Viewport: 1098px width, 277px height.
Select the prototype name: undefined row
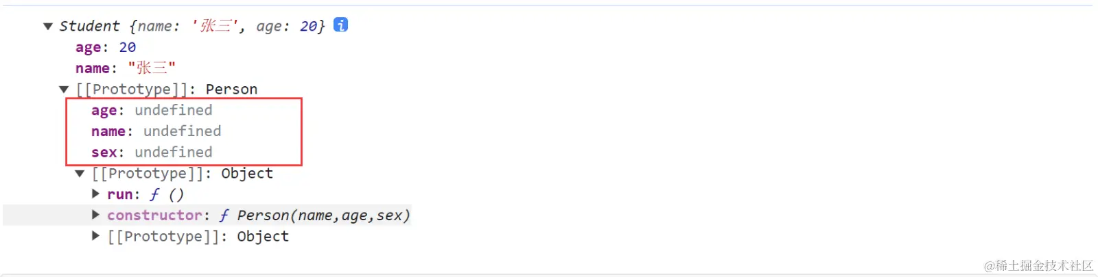coord(156,131)
